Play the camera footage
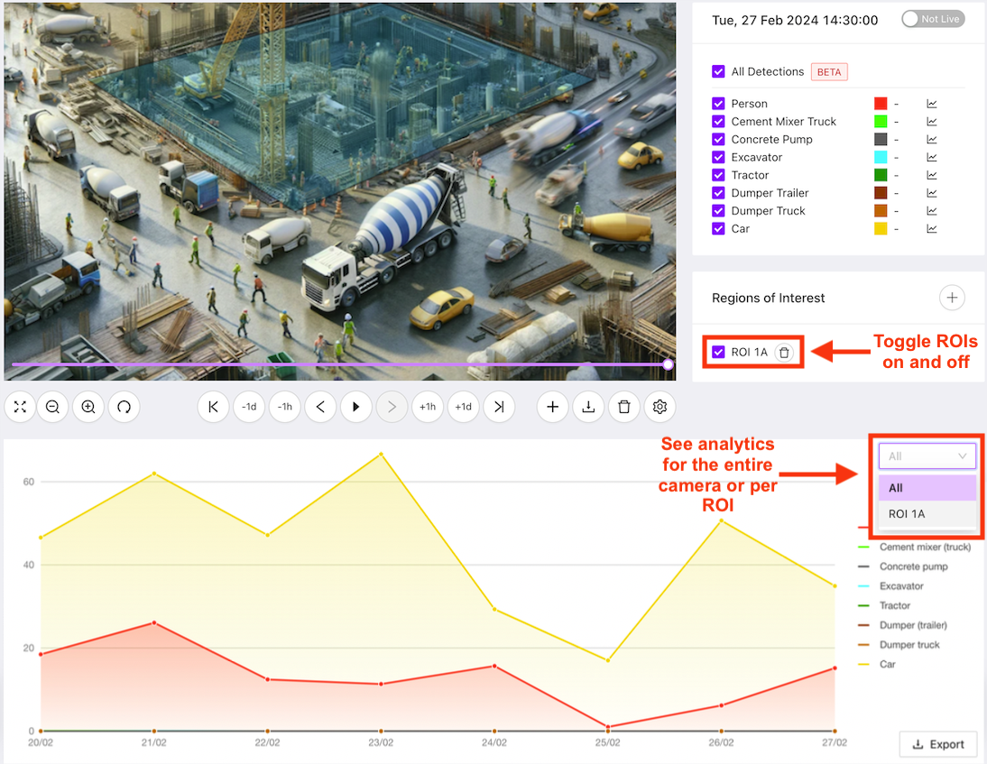 click(x=356, y=407)
